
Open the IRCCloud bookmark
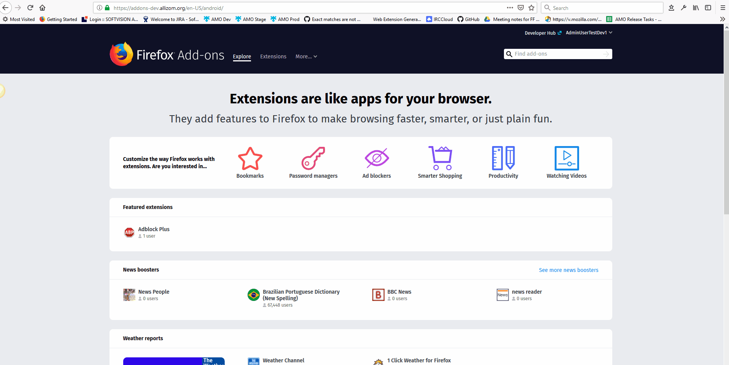(x=439, y=19)
